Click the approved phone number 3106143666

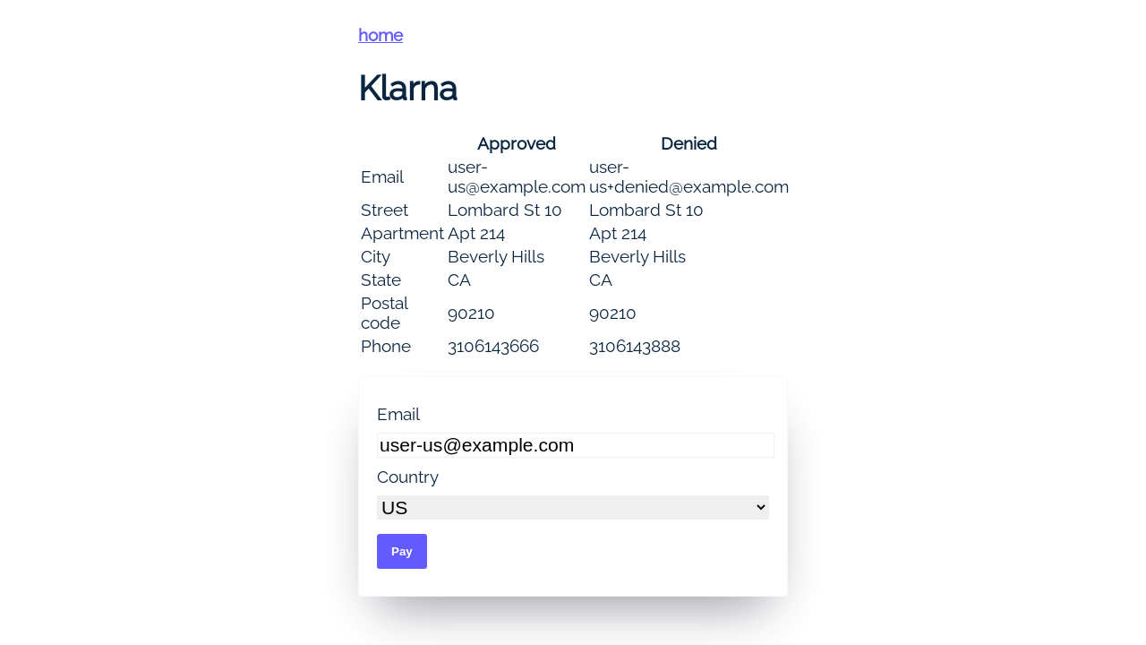pos(493,347)
